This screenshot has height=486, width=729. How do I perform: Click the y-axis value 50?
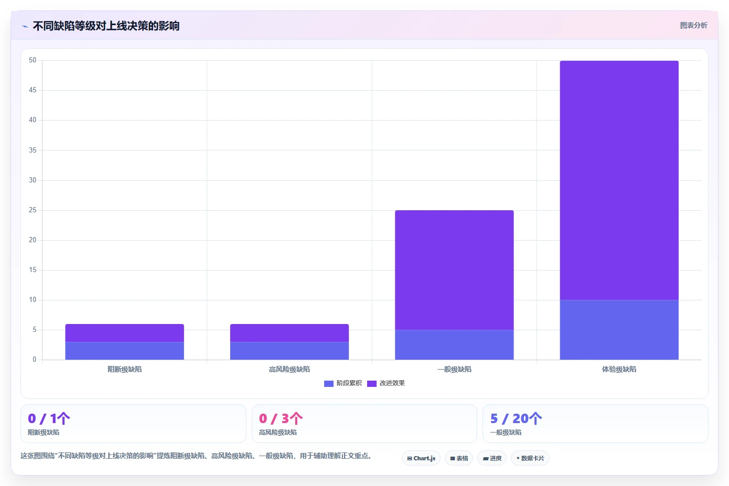(33, 60)
